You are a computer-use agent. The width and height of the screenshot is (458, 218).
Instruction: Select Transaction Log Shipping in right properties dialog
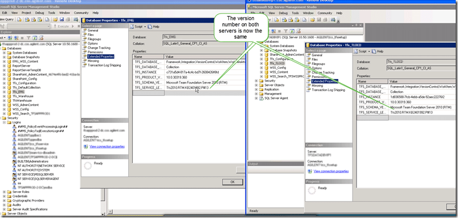point(328,90)
